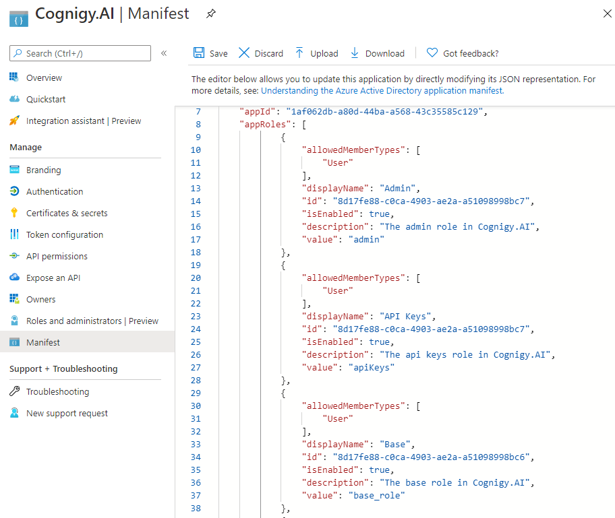Open Roles and administrators | Preview
The image size is (615, 518).
92,321
